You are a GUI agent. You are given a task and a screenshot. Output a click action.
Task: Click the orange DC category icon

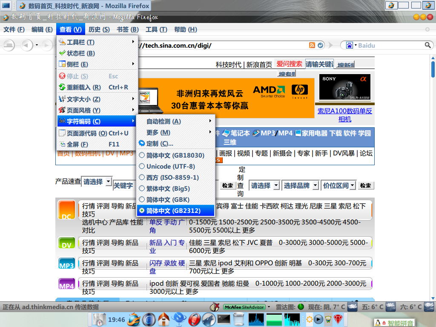(66, 209)
